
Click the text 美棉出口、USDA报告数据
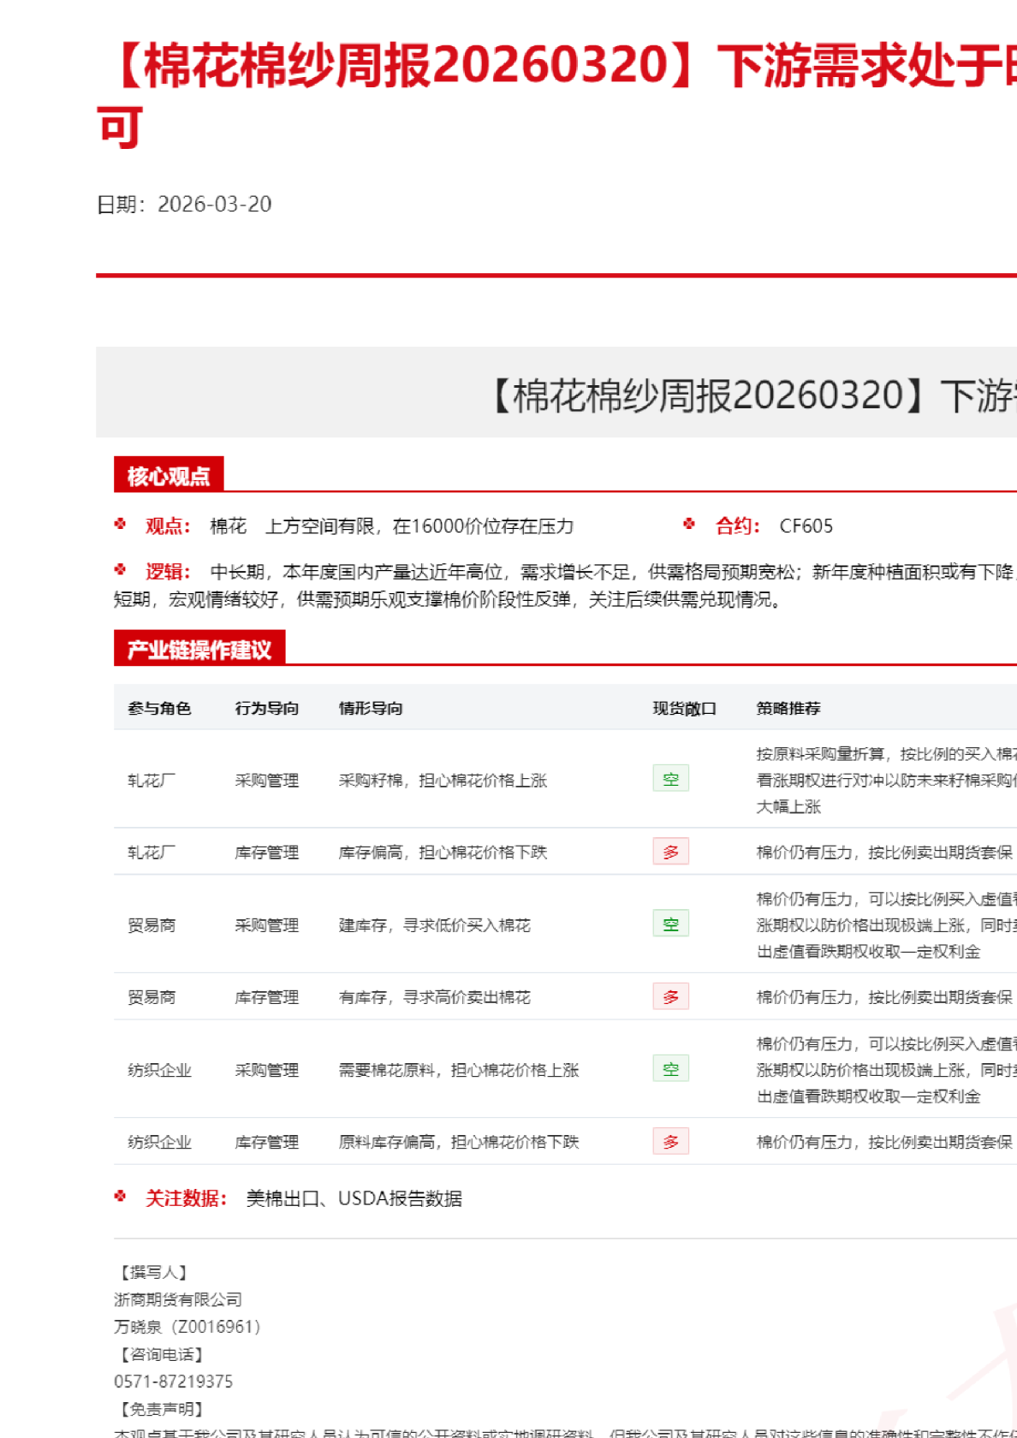click(x=354, y=1198)
